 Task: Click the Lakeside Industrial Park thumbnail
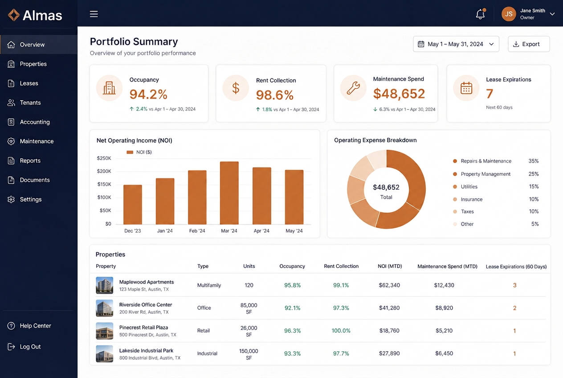pos(105,353)
